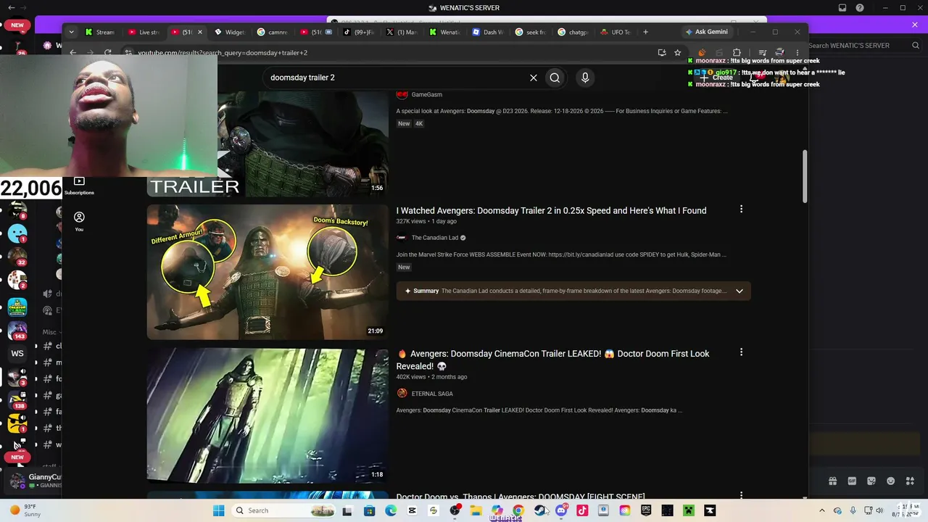
Task: Open Microsoft Edge from the taskbar
Action: (391, 510)
